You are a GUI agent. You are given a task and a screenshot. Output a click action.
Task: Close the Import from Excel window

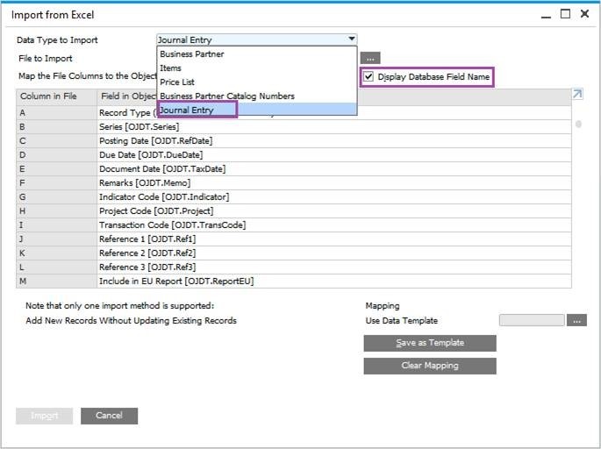584,14
